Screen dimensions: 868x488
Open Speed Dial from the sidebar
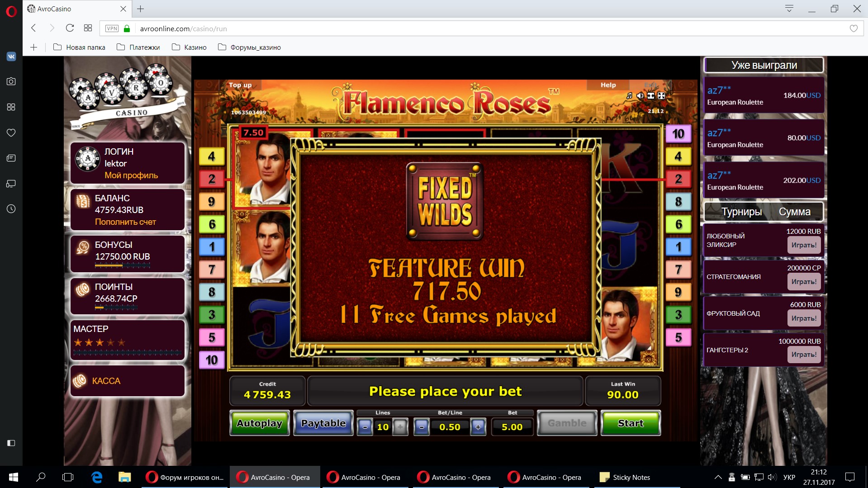(11, 107)
